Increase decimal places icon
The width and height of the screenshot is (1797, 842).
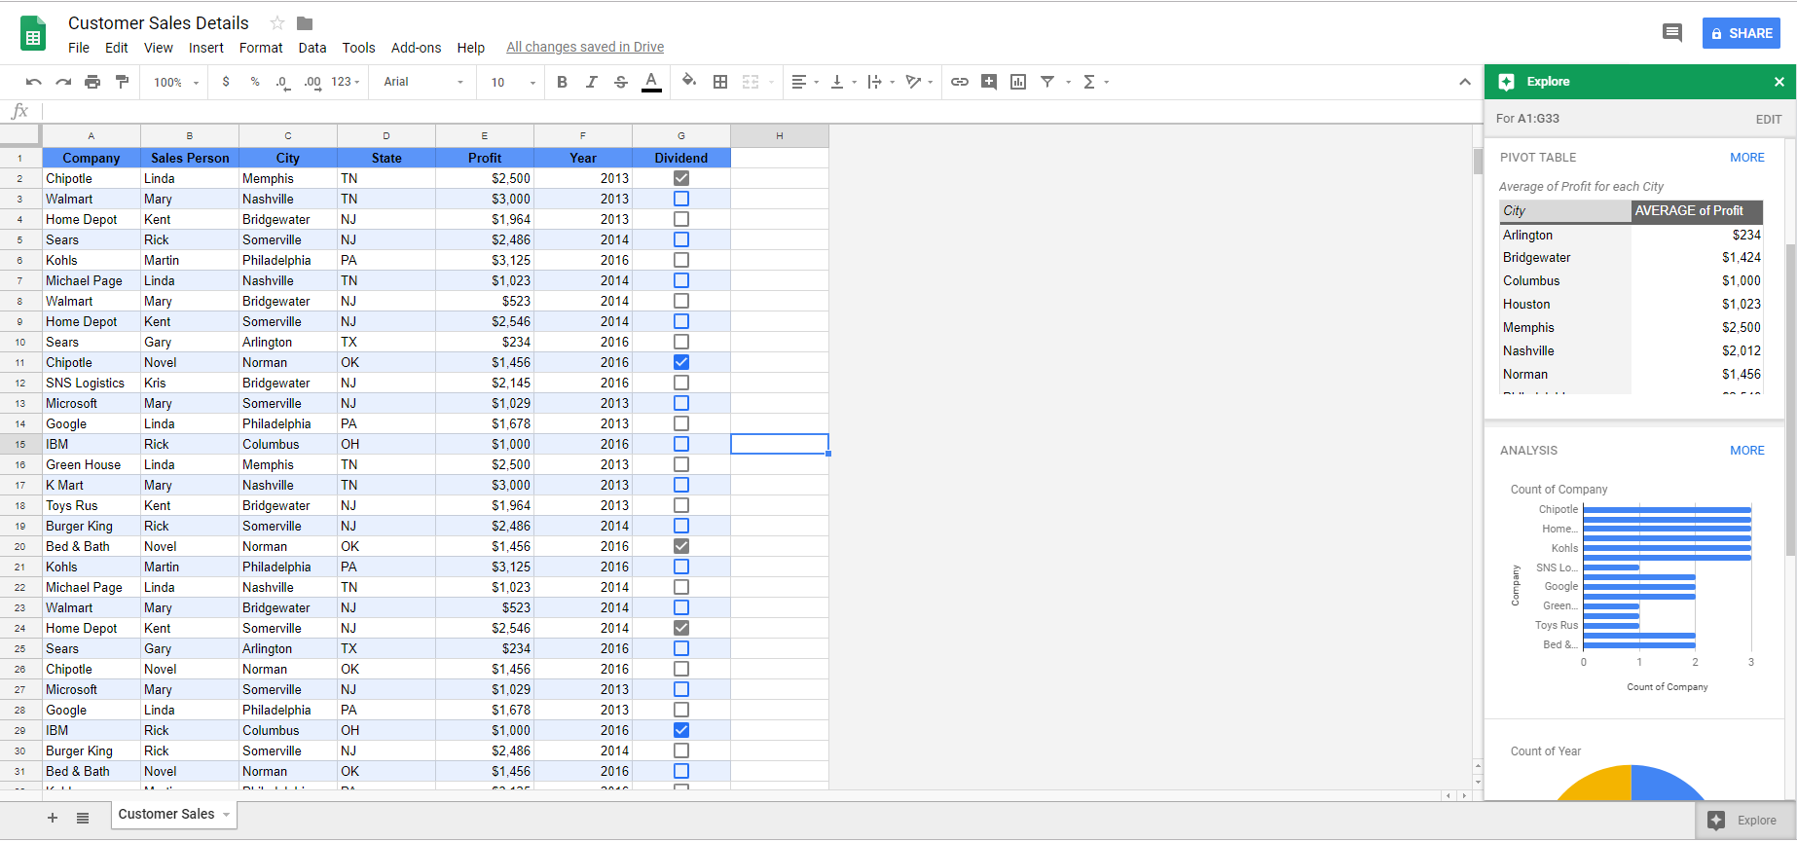pyautogui.click(x=312, y=82)
